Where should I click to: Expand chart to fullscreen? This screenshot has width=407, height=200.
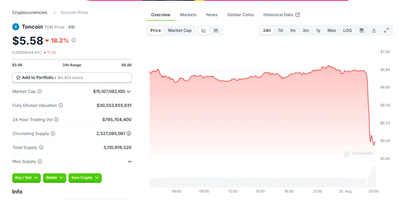pyautogui.click(x=386, y=30)
